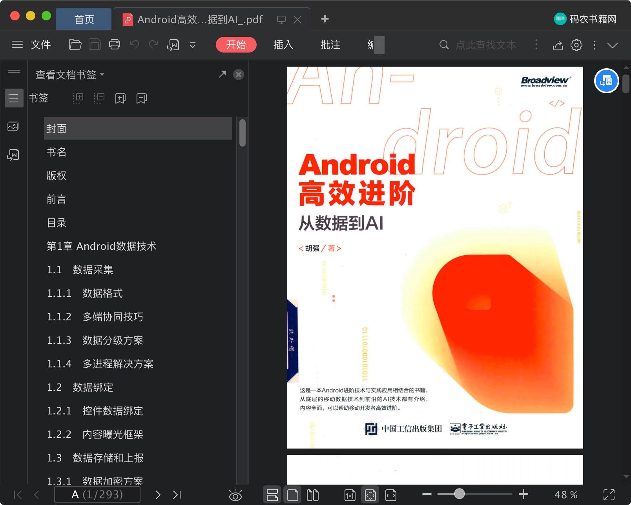Zoom in with the plus button
This screenshot has width=631, height=505.
pyautogui.click(x=523, y=494)
